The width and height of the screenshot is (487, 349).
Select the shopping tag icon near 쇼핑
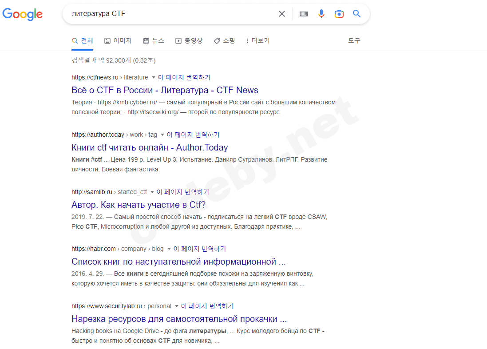pyautogui.click(x=216, y=40)
